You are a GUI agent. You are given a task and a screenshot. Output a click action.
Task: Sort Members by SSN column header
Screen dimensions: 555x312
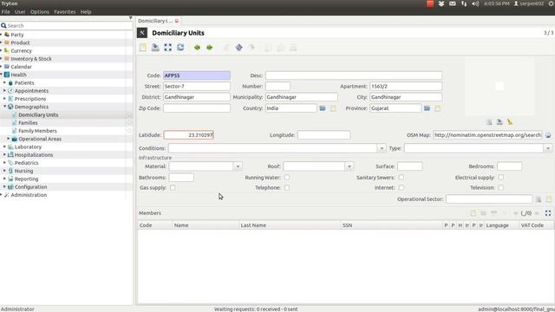(391, 225)
